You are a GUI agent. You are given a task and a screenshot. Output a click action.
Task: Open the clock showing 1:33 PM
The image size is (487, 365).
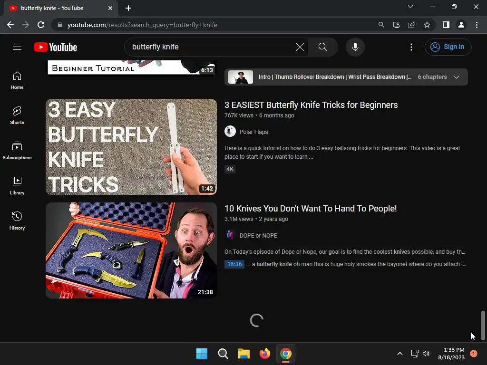[451, 354]
